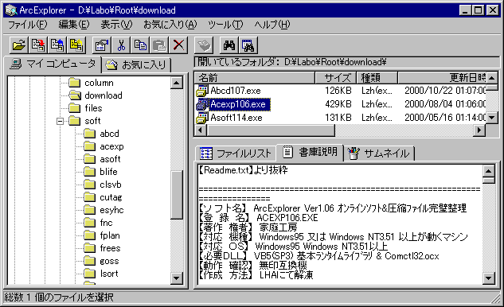Click the scissors cut icon
504x307 pixels.
click(121, 45)
